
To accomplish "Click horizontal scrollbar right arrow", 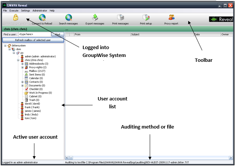I will [231, 158].
